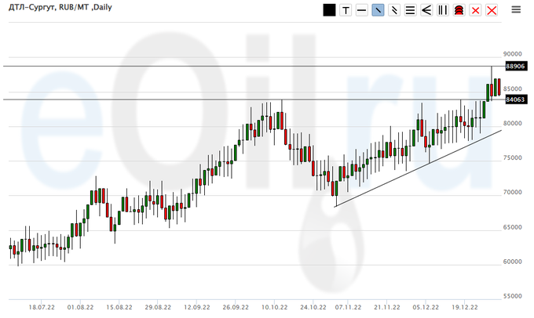Click the 88906 price level label

tap(514, 67)
